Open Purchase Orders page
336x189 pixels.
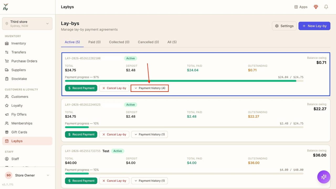point(27,61)
